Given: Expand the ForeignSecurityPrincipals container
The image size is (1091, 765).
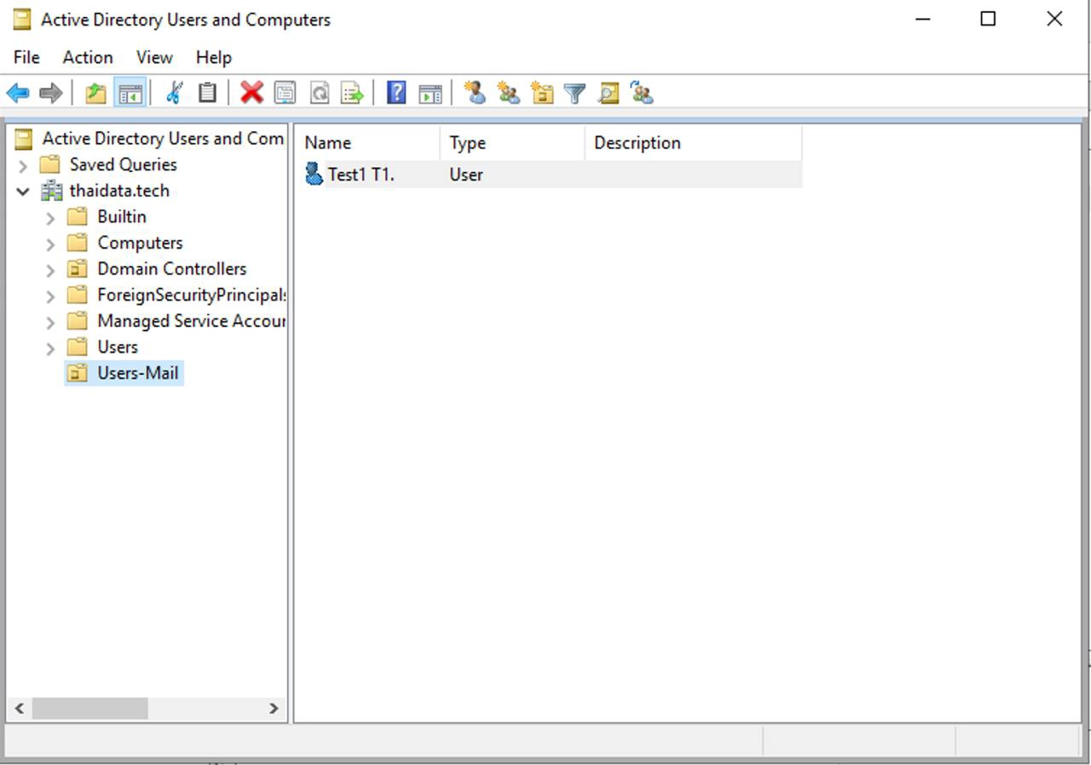Looking at the screenshot, I should [50, 296].
